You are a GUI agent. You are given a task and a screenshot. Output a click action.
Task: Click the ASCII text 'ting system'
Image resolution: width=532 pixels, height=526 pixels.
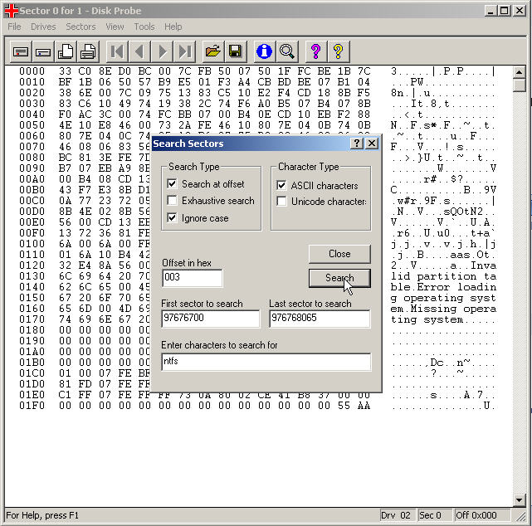pos(427,319)
